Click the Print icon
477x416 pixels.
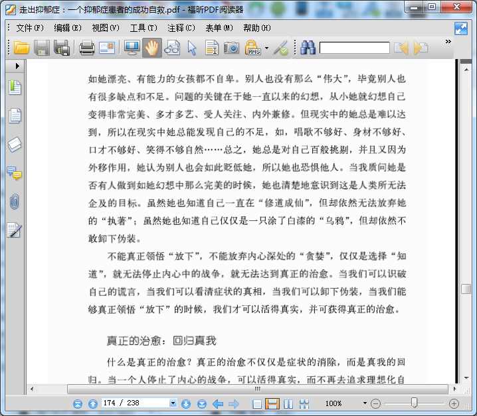[87, 48]
